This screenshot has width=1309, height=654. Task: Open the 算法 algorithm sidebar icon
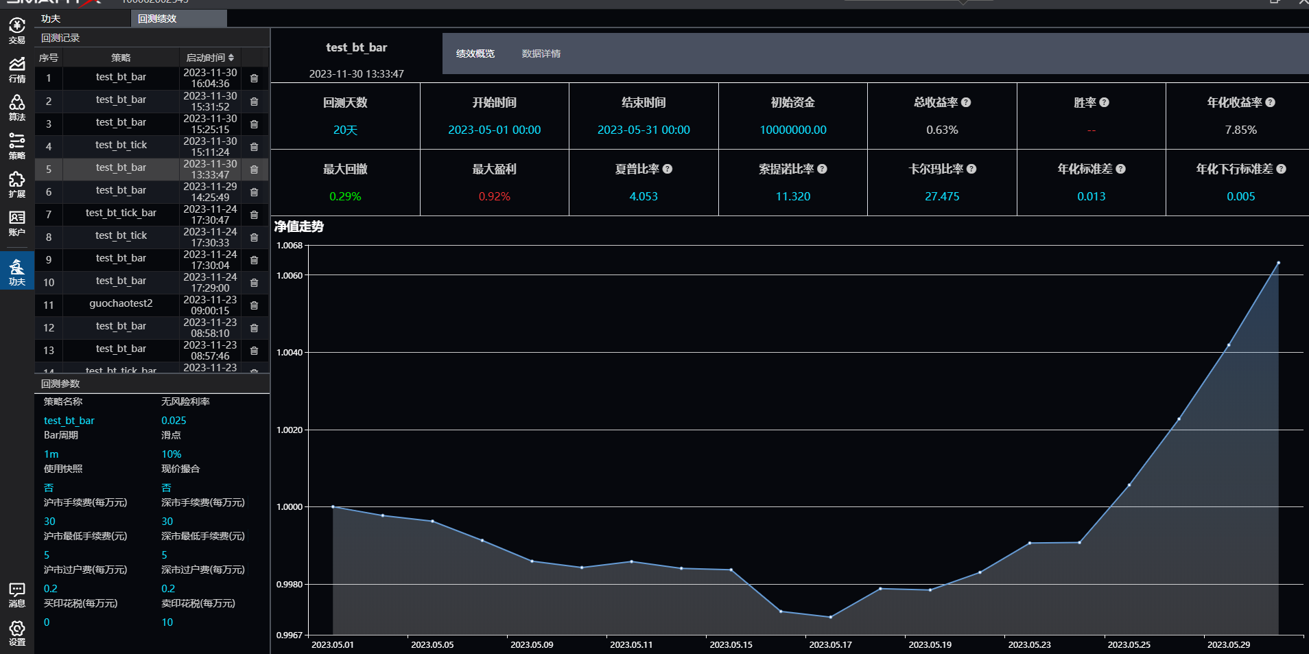[x=16, y=108]
